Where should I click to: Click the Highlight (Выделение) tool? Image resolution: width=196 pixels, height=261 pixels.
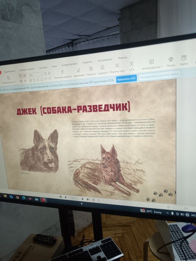point(79,71)
